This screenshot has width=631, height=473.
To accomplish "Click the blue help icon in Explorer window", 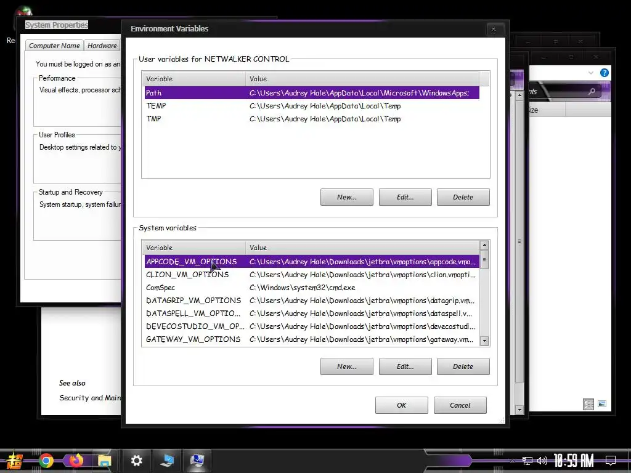I will pos(604,73).
